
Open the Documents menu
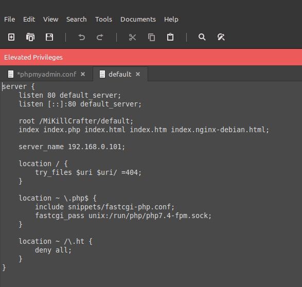click(x=138, y=19)
